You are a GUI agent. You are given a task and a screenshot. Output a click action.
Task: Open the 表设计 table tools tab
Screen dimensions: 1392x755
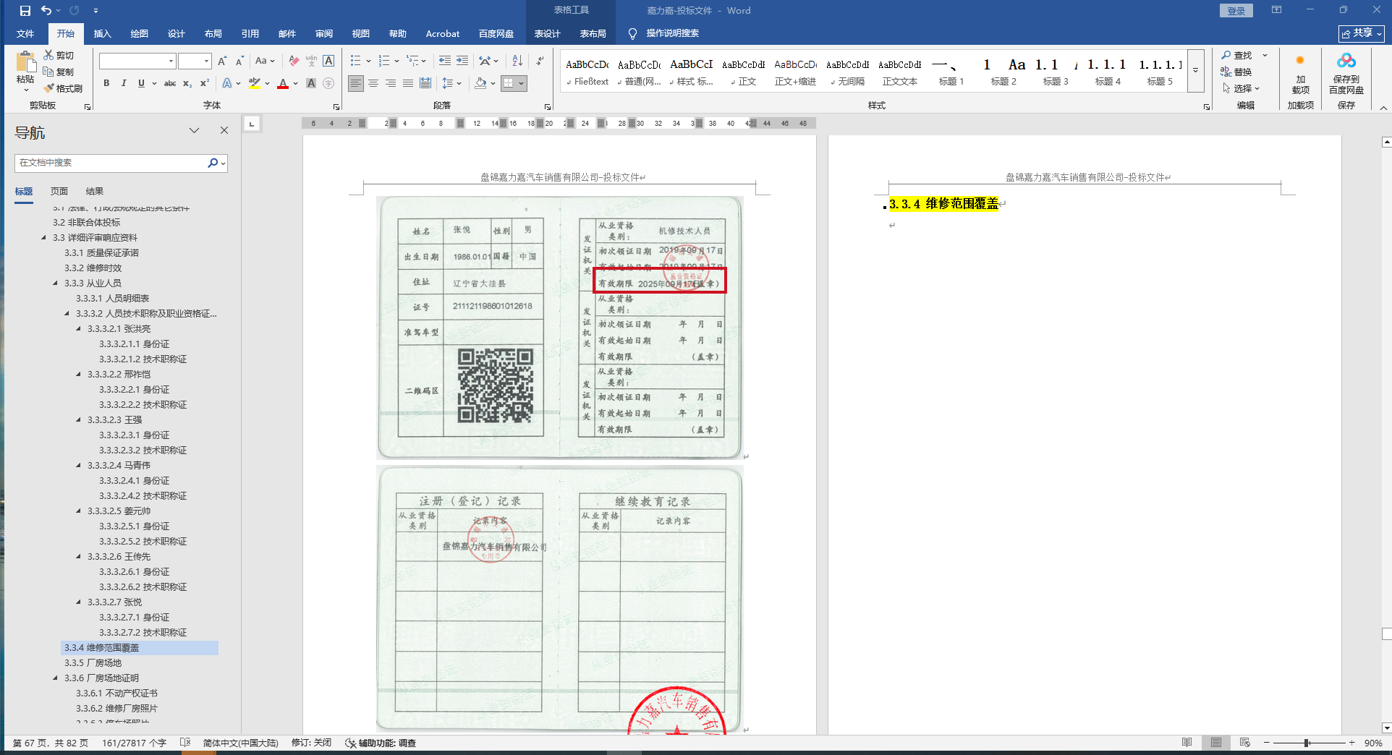pyautogui.click(x=548, y=33)
